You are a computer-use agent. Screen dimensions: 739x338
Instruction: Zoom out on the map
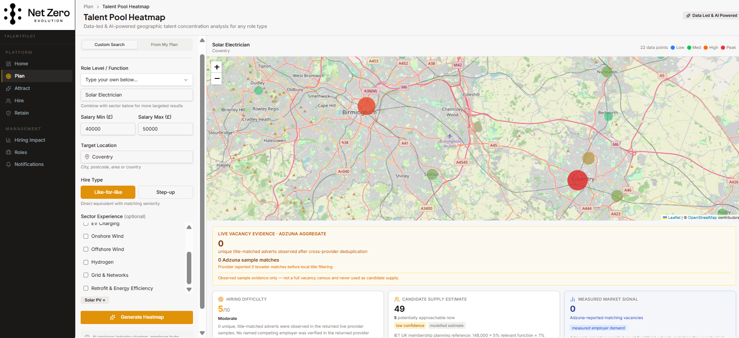(217, 78)
